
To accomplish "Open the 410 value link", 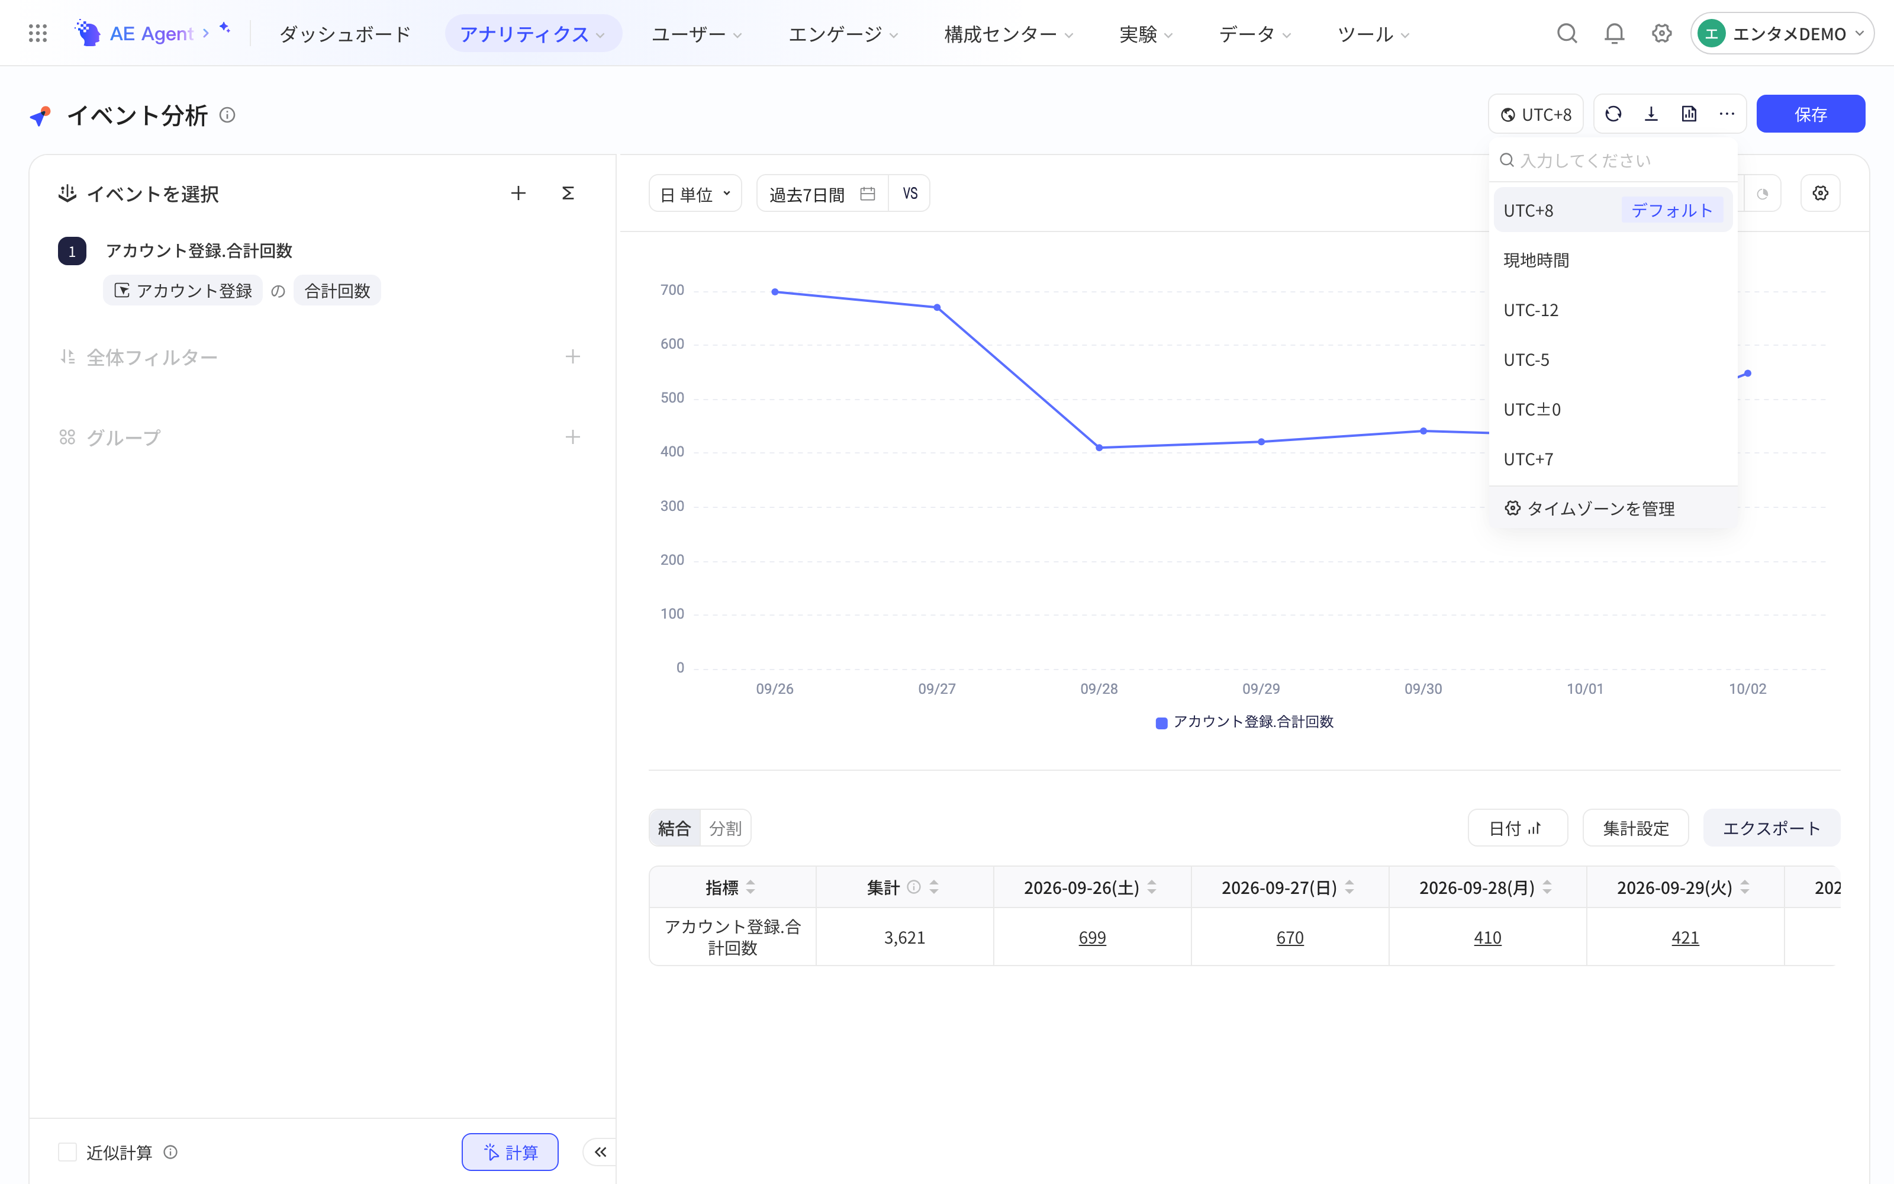I will (x=1487, y=937).
